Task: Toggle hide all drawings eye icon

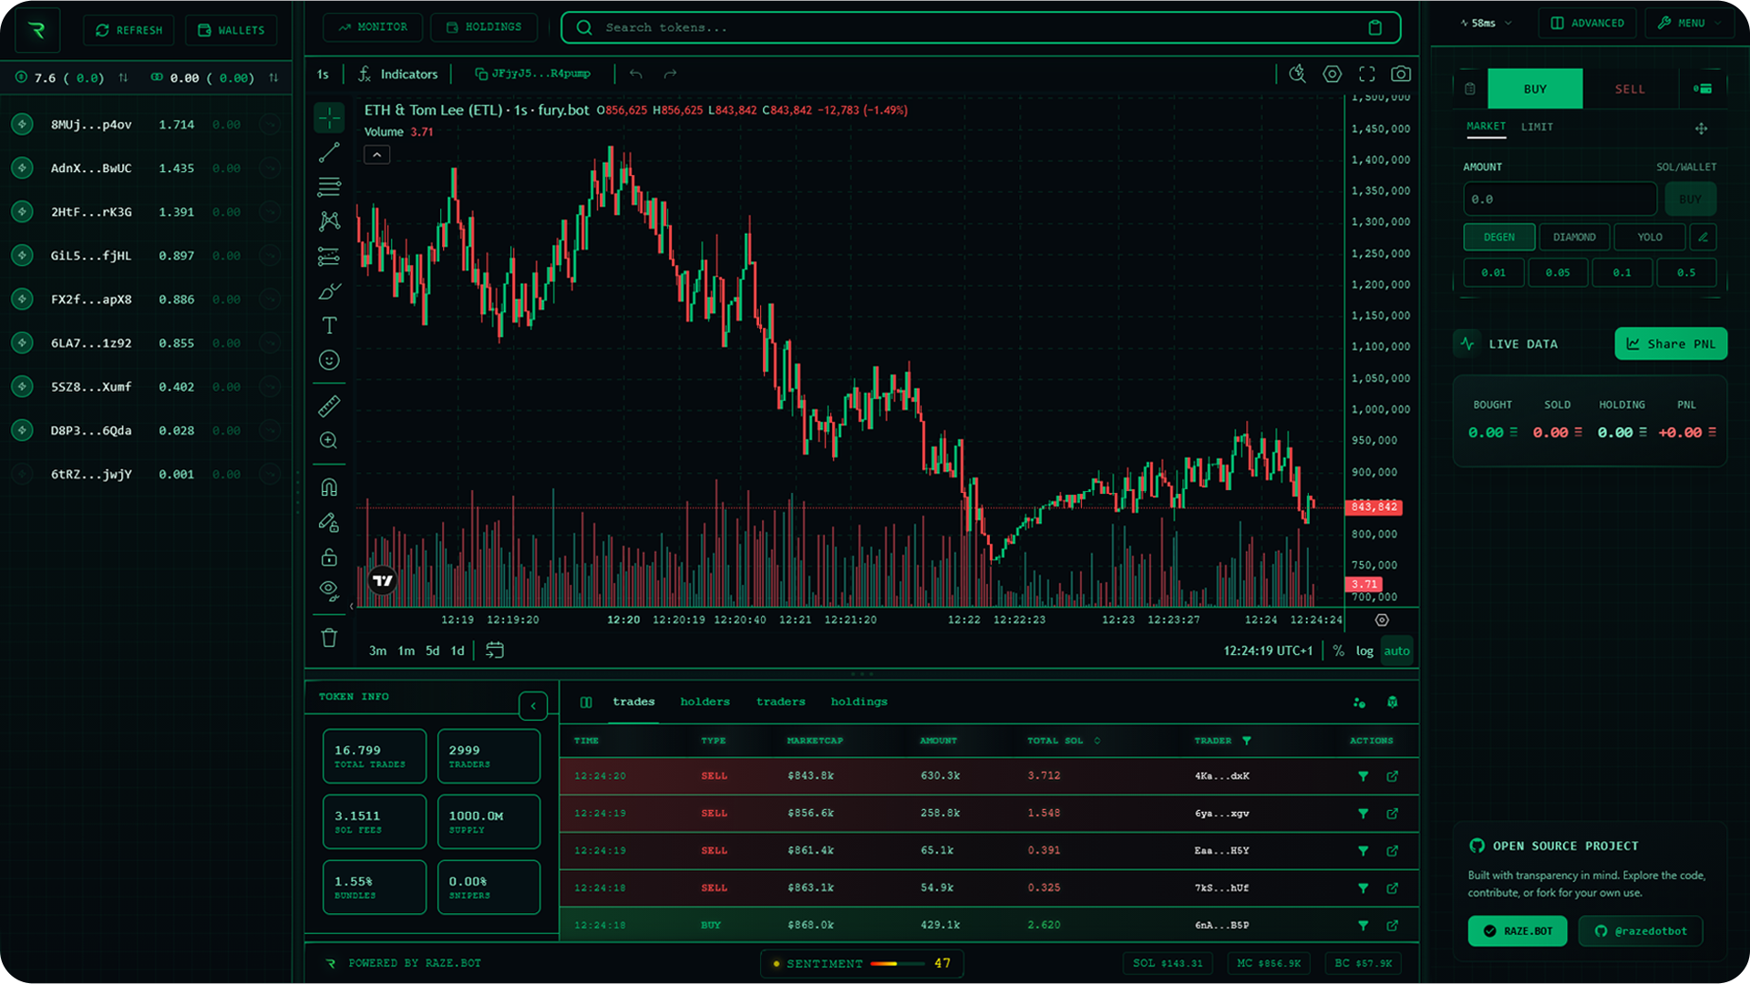Action: tap(329, 589)
